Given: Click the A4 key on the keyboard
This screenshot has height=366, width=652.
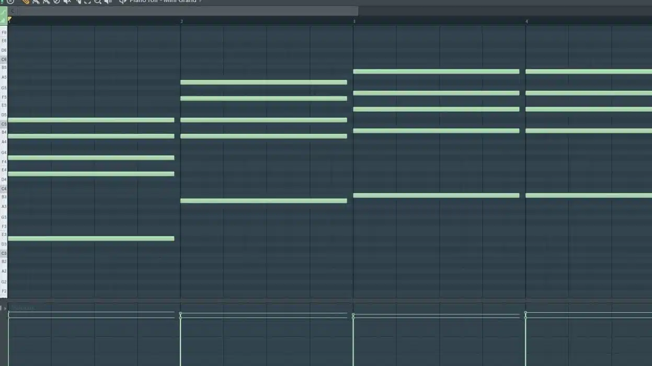Looking at the screenshot, I should pos(4,141).
